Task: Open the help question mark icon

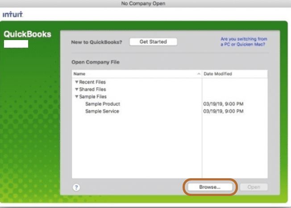Action: click(76, 188)
